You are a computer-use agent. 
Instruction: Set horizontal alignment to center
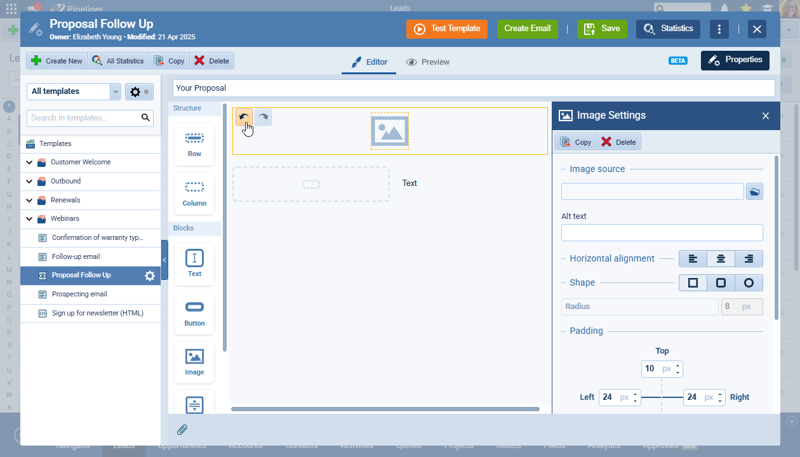coord(721,259)
